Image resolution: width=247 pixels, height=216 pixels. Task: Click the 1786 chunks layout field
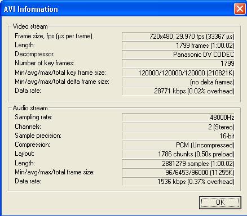[178, 154]
